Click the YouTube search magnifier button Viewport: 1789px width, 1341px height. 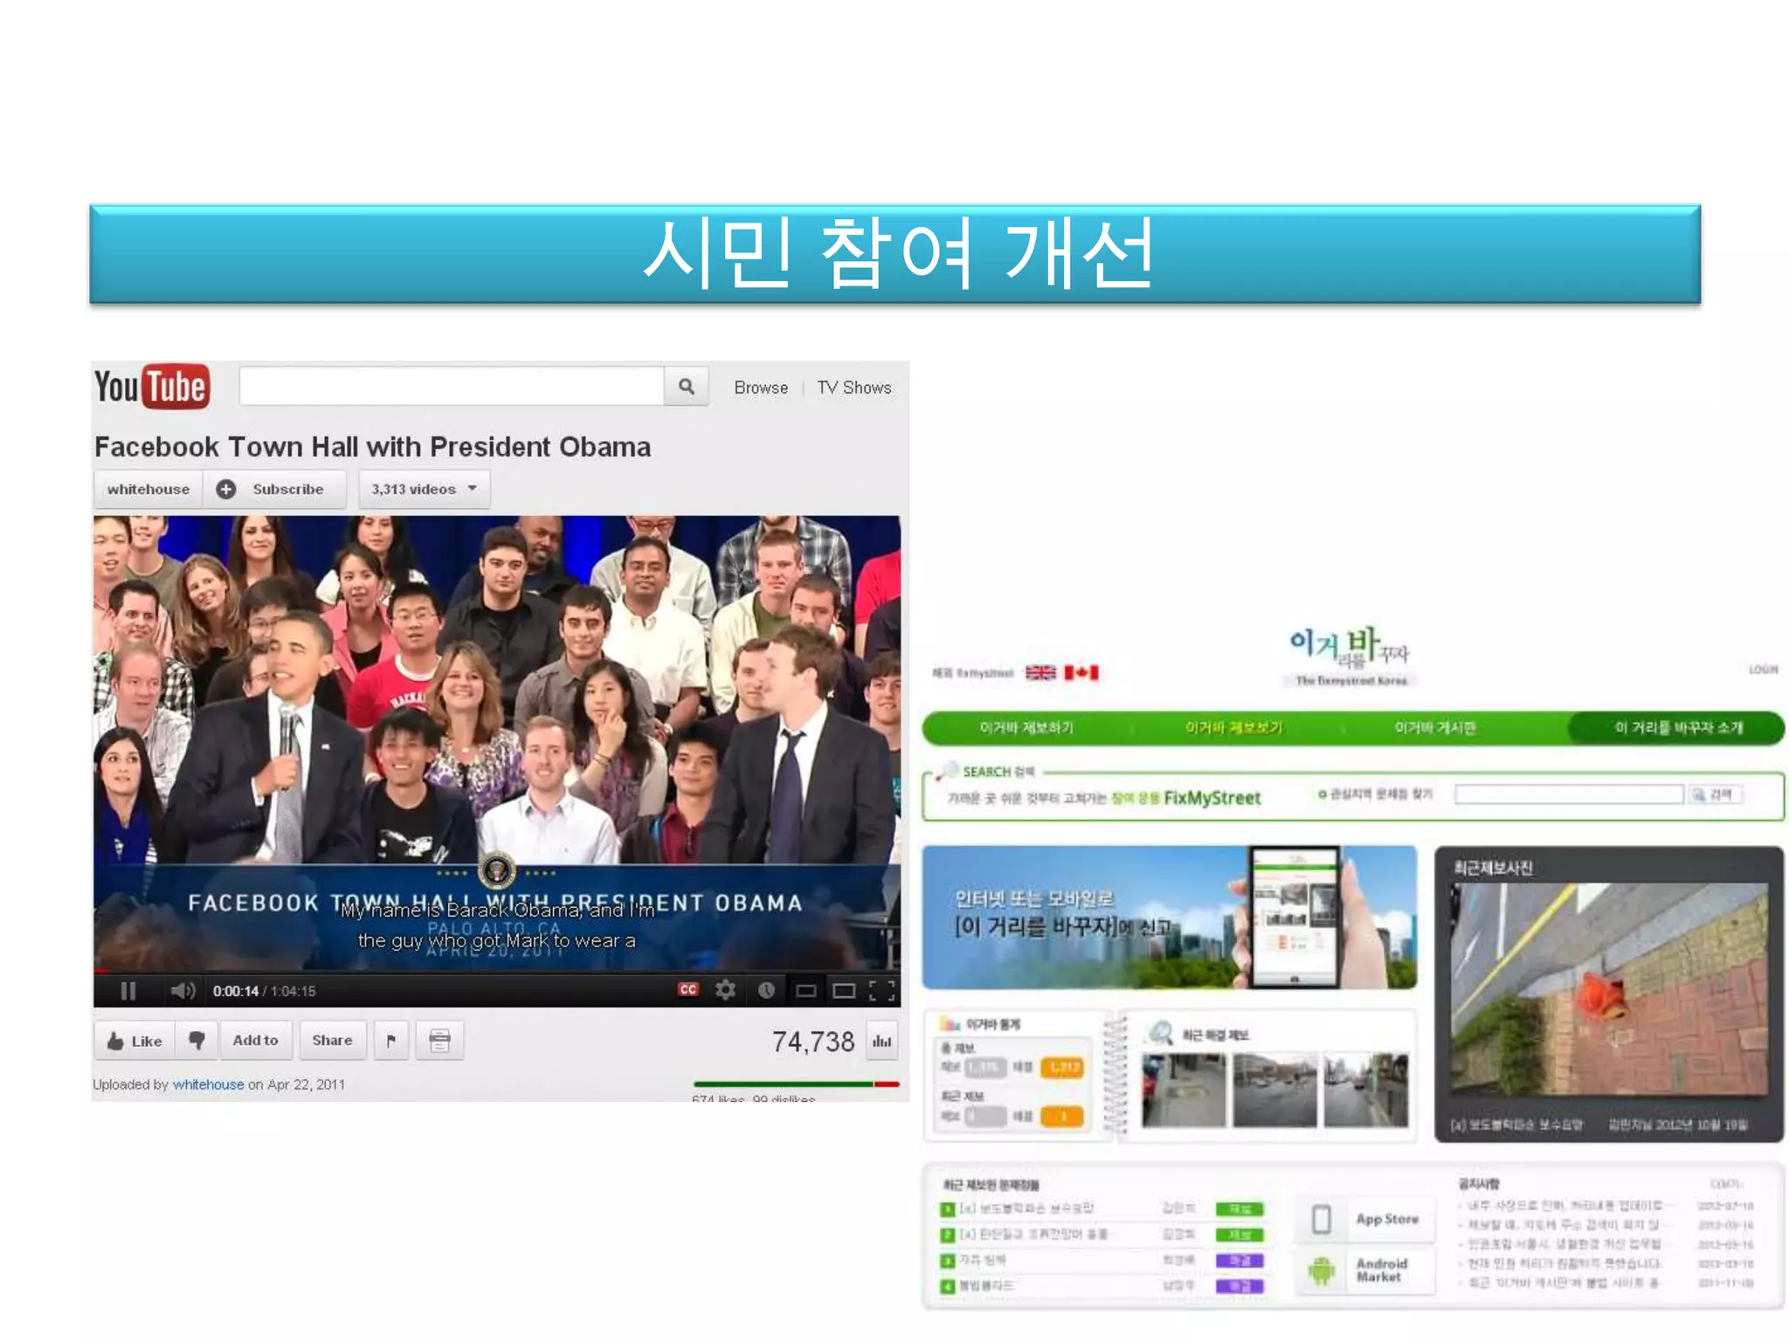point(687,387)
